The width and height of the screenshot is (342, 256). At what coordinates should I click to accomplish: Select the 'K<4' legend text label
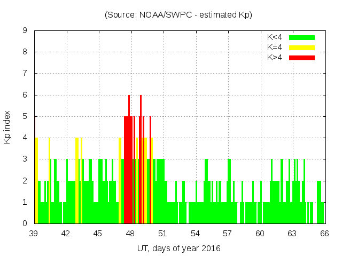275,37
